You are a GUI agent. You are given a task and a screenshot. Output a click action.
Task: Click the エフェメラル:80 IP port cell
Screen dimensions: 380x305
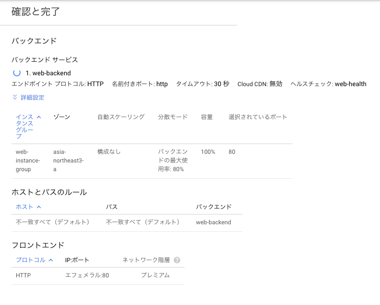87,275
